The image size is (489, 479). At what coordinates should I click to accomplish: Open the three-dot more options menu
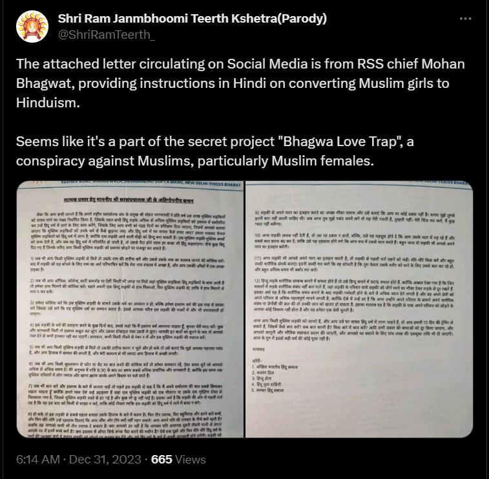465,19
